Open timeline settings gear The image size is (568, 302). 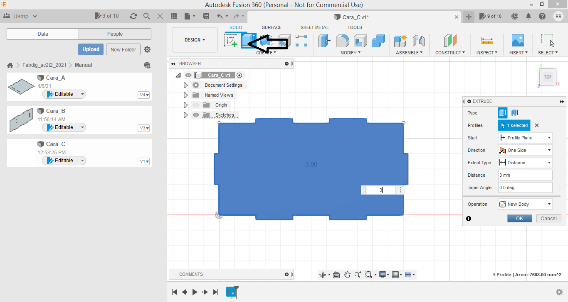coord(560,292)
